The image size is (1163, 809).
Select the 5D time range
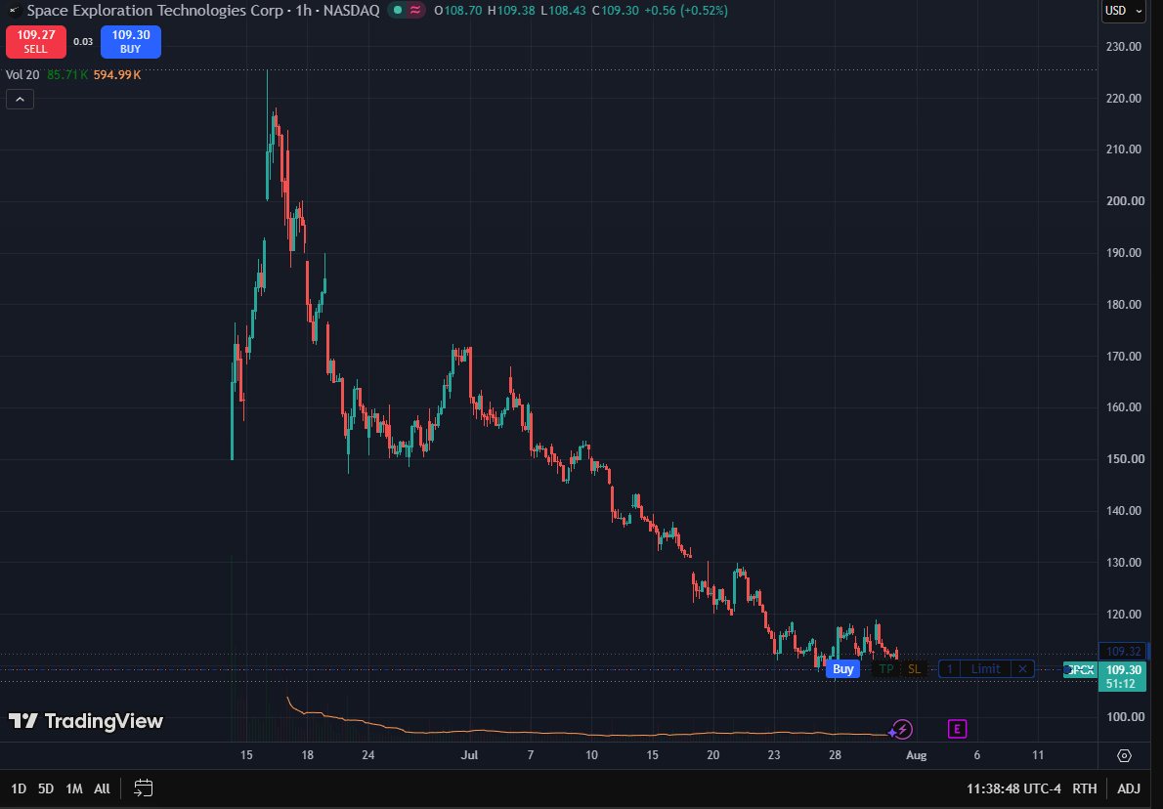(46, 788)
